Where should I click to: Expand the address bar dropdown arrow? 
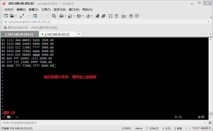pos(208,22)
